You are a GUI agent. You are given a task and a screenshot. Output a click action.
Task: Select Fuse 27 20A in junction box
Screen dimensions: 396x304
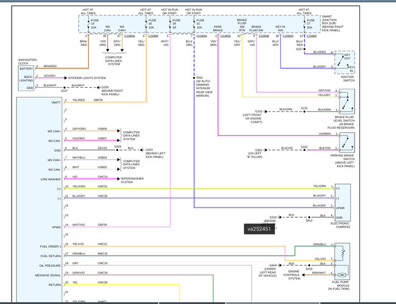click(x=309, y=24)
